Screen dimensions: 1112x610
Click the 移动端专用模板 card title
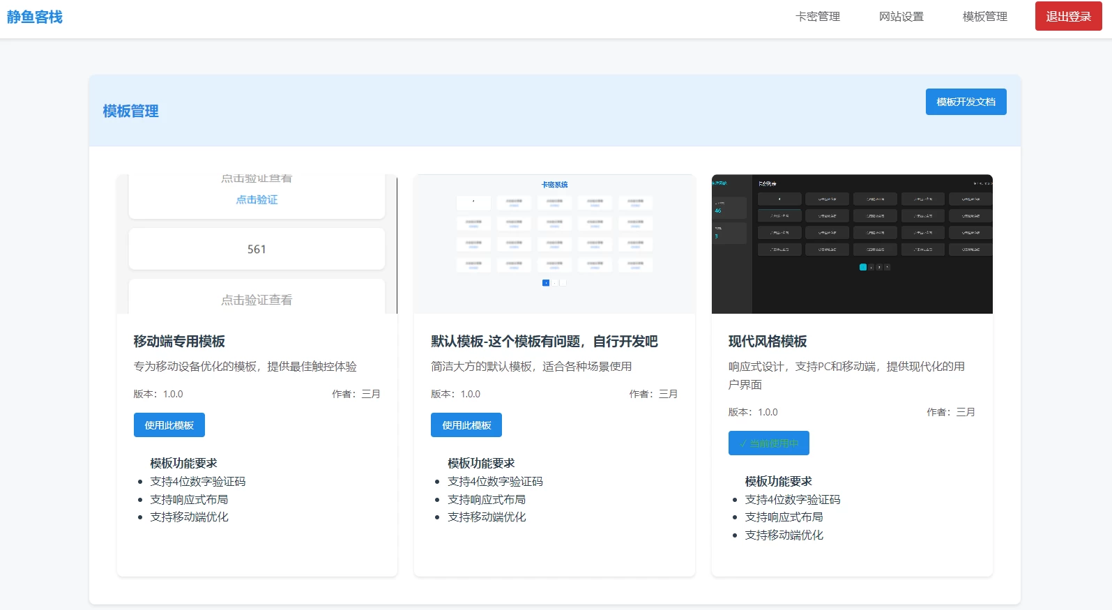pyautogui.click(x=179, y=342)
